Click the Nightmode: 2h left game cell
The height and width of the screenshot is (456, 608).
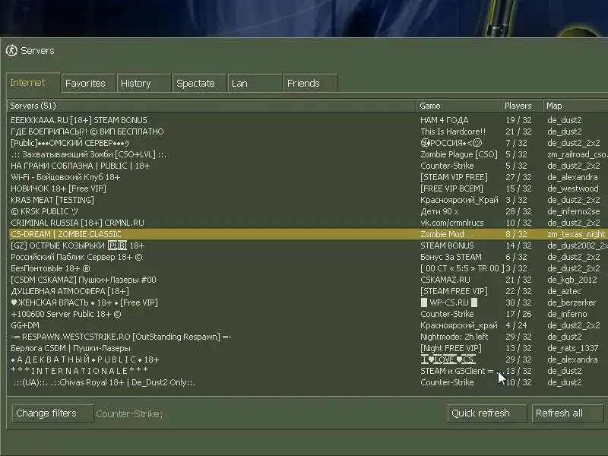click(x=454, y=337)
